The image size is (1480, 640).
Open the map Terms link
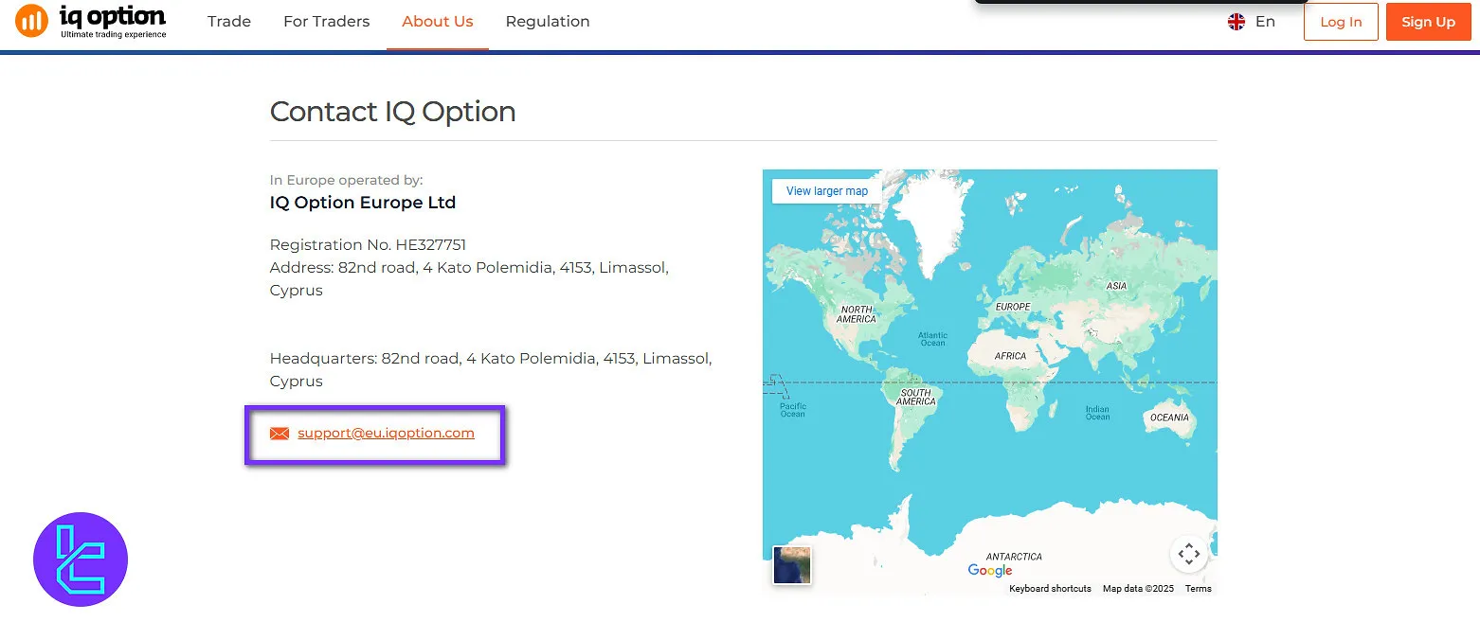coord(1197,588)
